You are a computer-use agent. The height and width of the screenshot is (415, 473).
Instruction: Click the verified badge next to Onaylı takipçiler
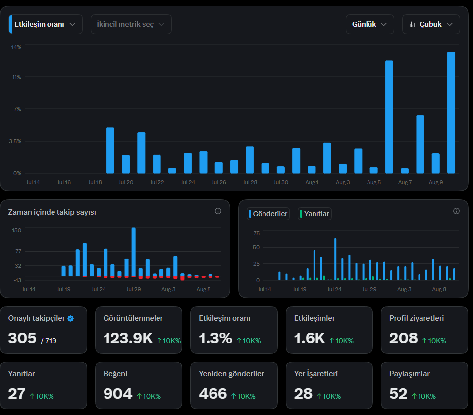coord(71,319)
